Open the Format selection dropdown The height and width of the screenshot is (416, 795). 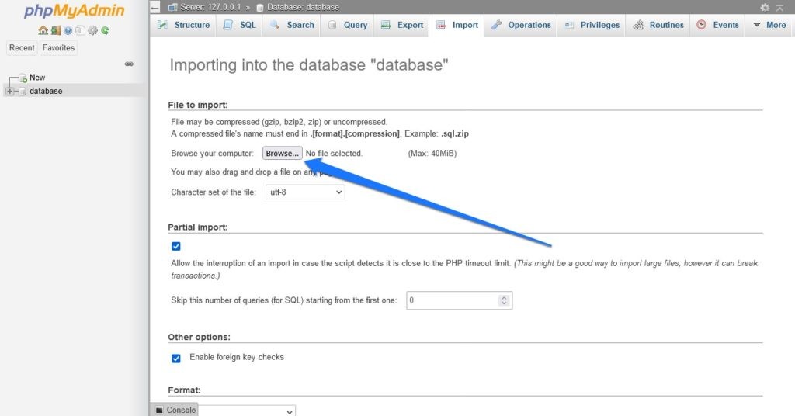coord(248,411)
